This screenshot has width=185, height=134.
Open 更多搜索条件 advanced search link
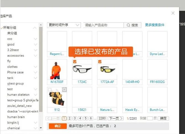[x=155, y=25]
